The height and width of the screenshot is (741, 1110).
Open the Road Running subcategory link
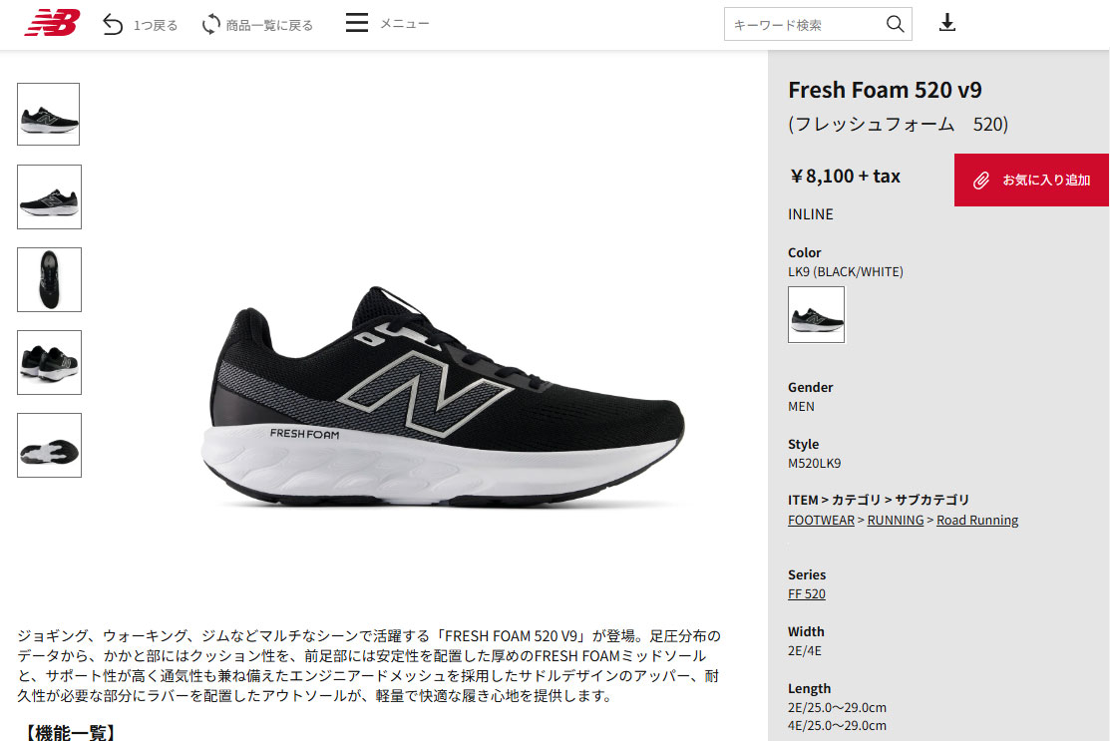(977, 521)
